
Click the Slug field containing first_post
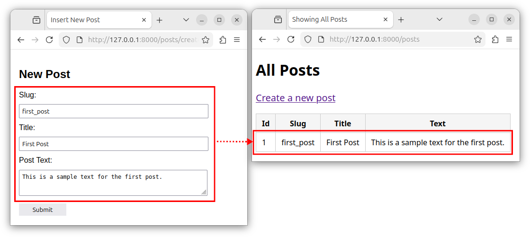(x=114, y=111)
